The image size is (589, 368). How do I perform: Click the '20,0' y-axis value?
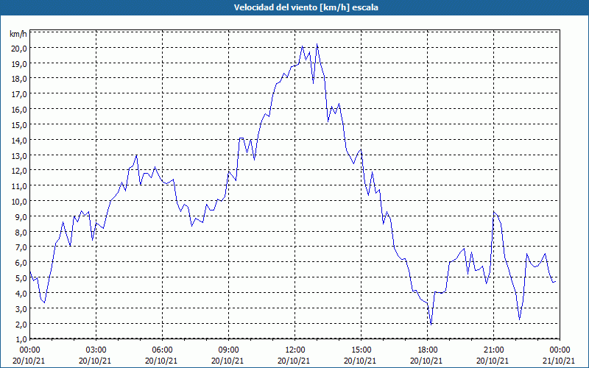[19, 49]
